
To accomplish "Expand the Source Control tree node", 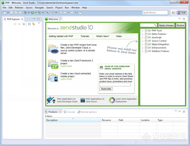I will point(142,41).
